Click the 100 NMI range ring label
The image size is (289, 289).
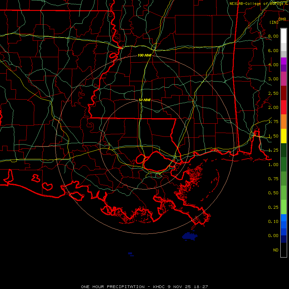tap(144, 55)
